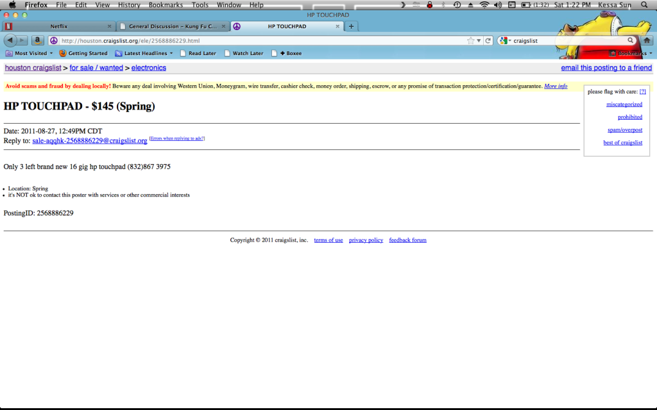Close the Netflix tab
657x410 pixels.
click(109, 26)
